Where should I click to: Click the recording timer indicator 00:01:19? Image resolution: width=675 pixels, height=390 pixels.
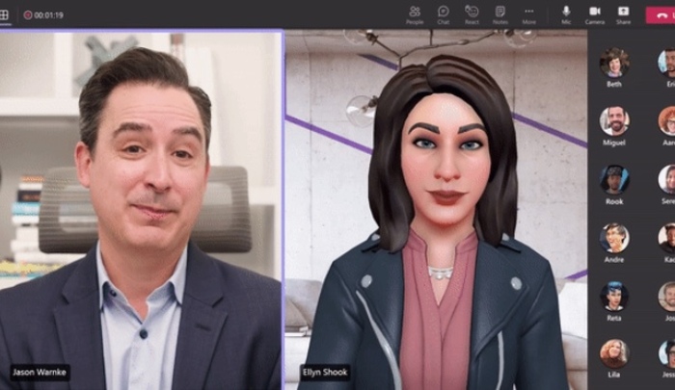point(43,15)
